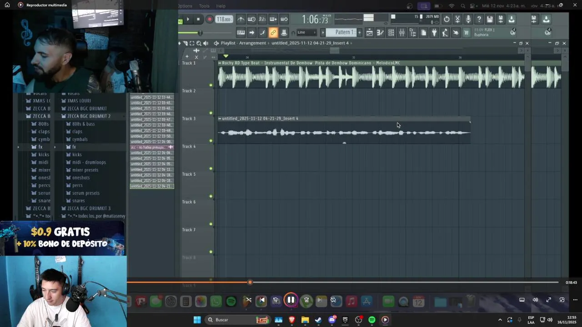
Task: Click the plus button beside Pattern 1
Action: tap(359, 32)
